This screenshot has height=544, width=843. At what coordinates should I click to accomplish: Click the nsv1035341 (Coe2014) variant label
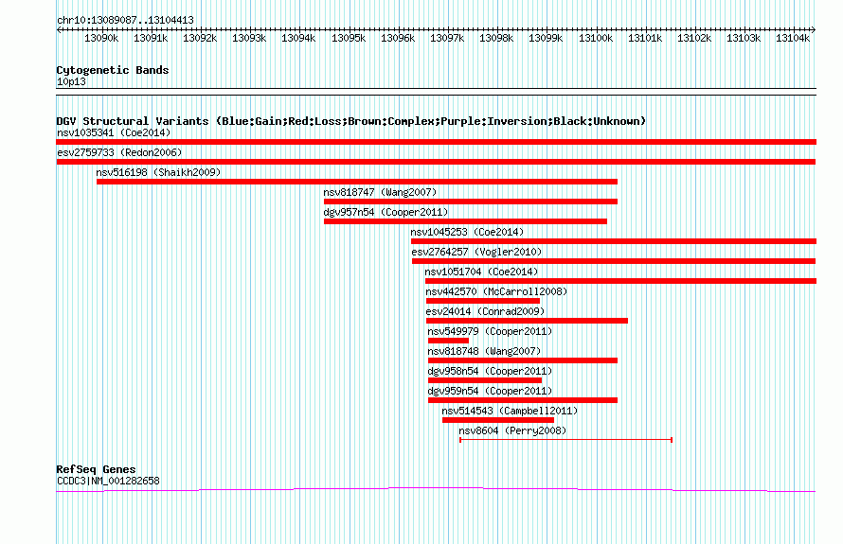114,132
